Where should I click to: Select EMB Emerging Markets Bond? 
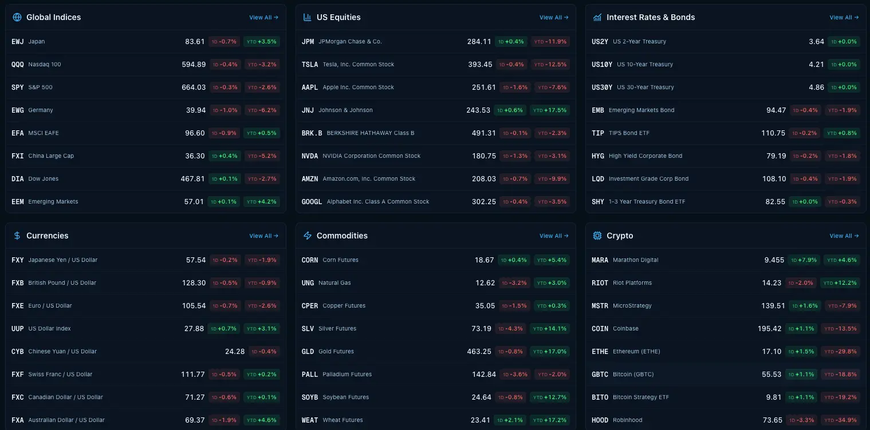726,110
